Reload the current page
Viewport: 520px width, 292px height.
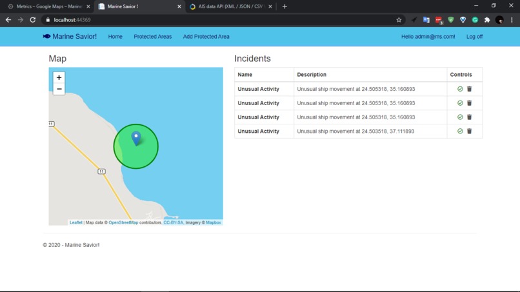coord(32,20)
